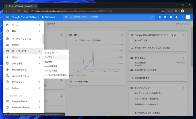Click the Home icon in sidebar
Screen dimensions: 196x119
[x=7, y=25]
